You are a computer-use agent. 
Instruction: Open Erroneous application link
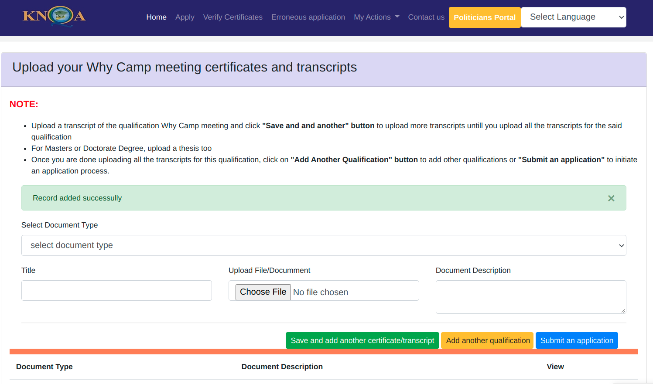tap(308, 17)
